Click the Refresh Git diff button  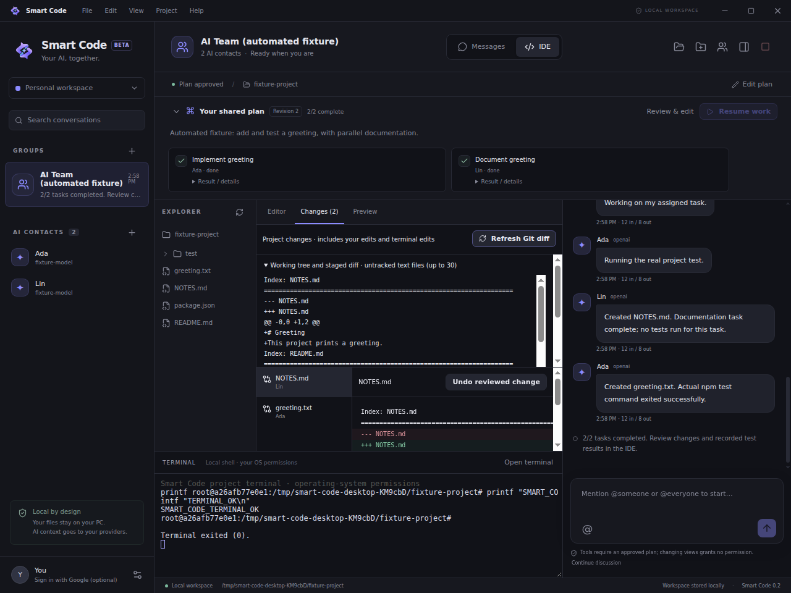point(514,239)
